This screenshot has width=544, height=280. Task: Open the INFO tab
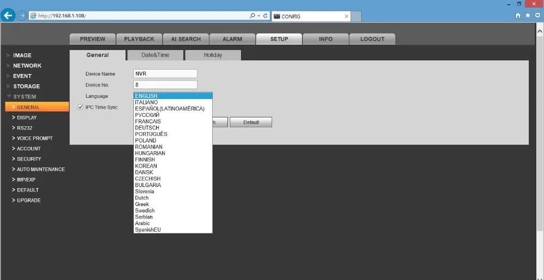pyautogui.click(x=326, y=39)
